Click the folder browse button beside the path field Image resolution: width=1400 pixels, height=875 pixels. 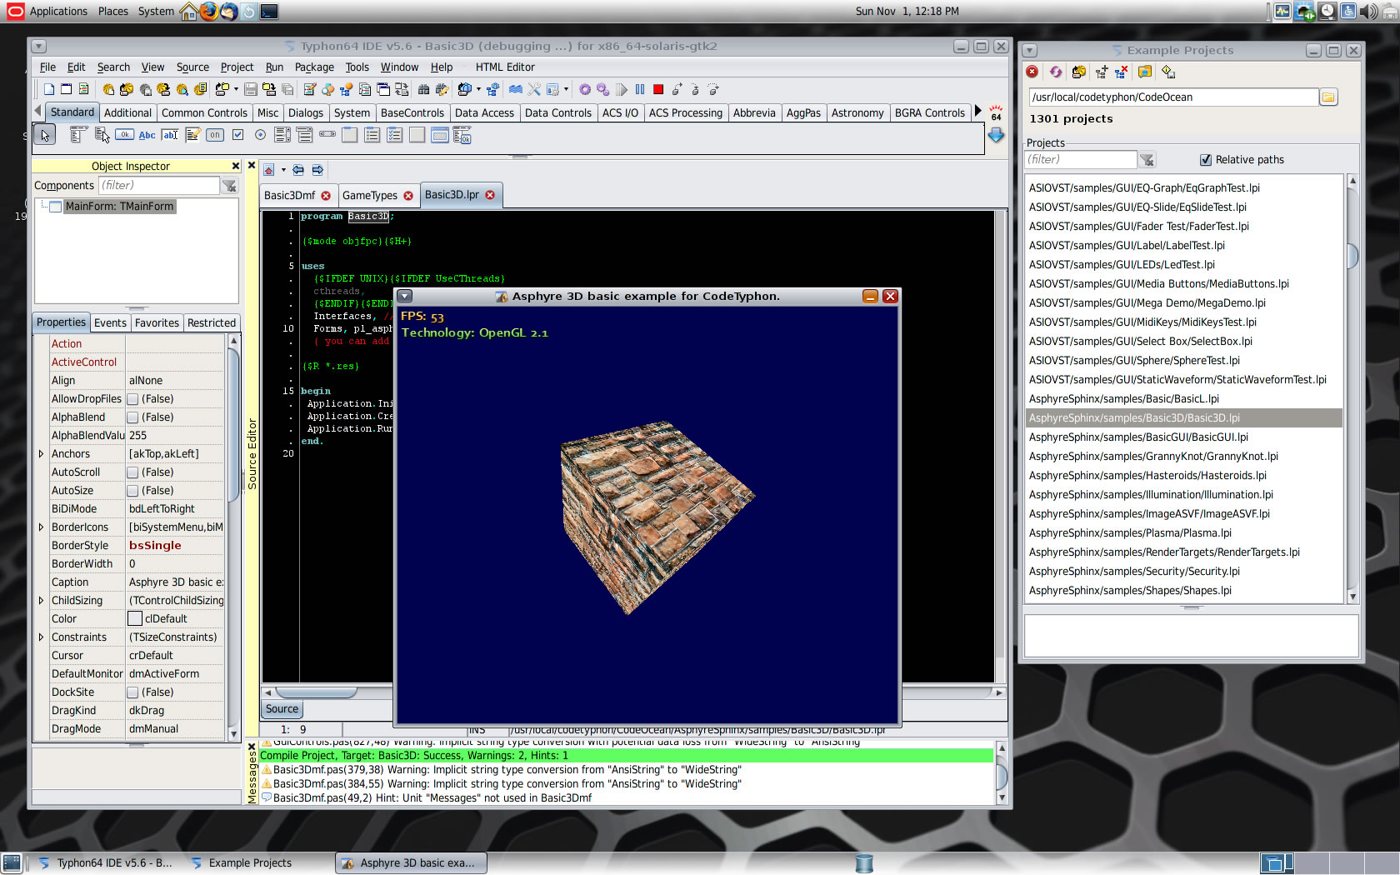pos(1328,97)
